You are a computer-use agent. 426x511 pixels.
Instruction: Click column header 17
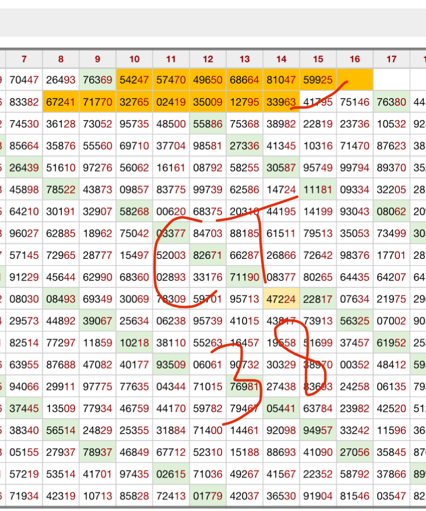click(x=391, y=59)
